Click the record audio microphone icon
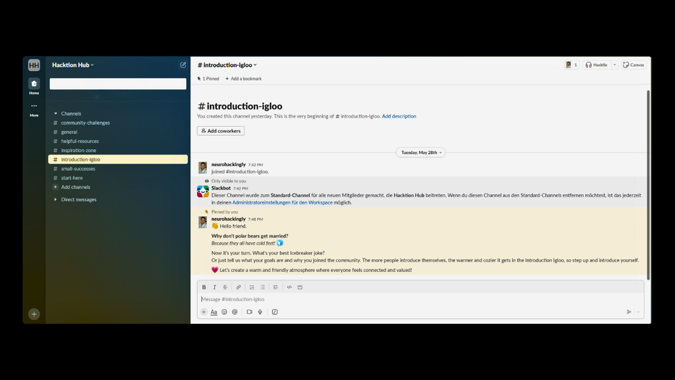Viewport: 675px width, 380px height. [x=260, y=312]
